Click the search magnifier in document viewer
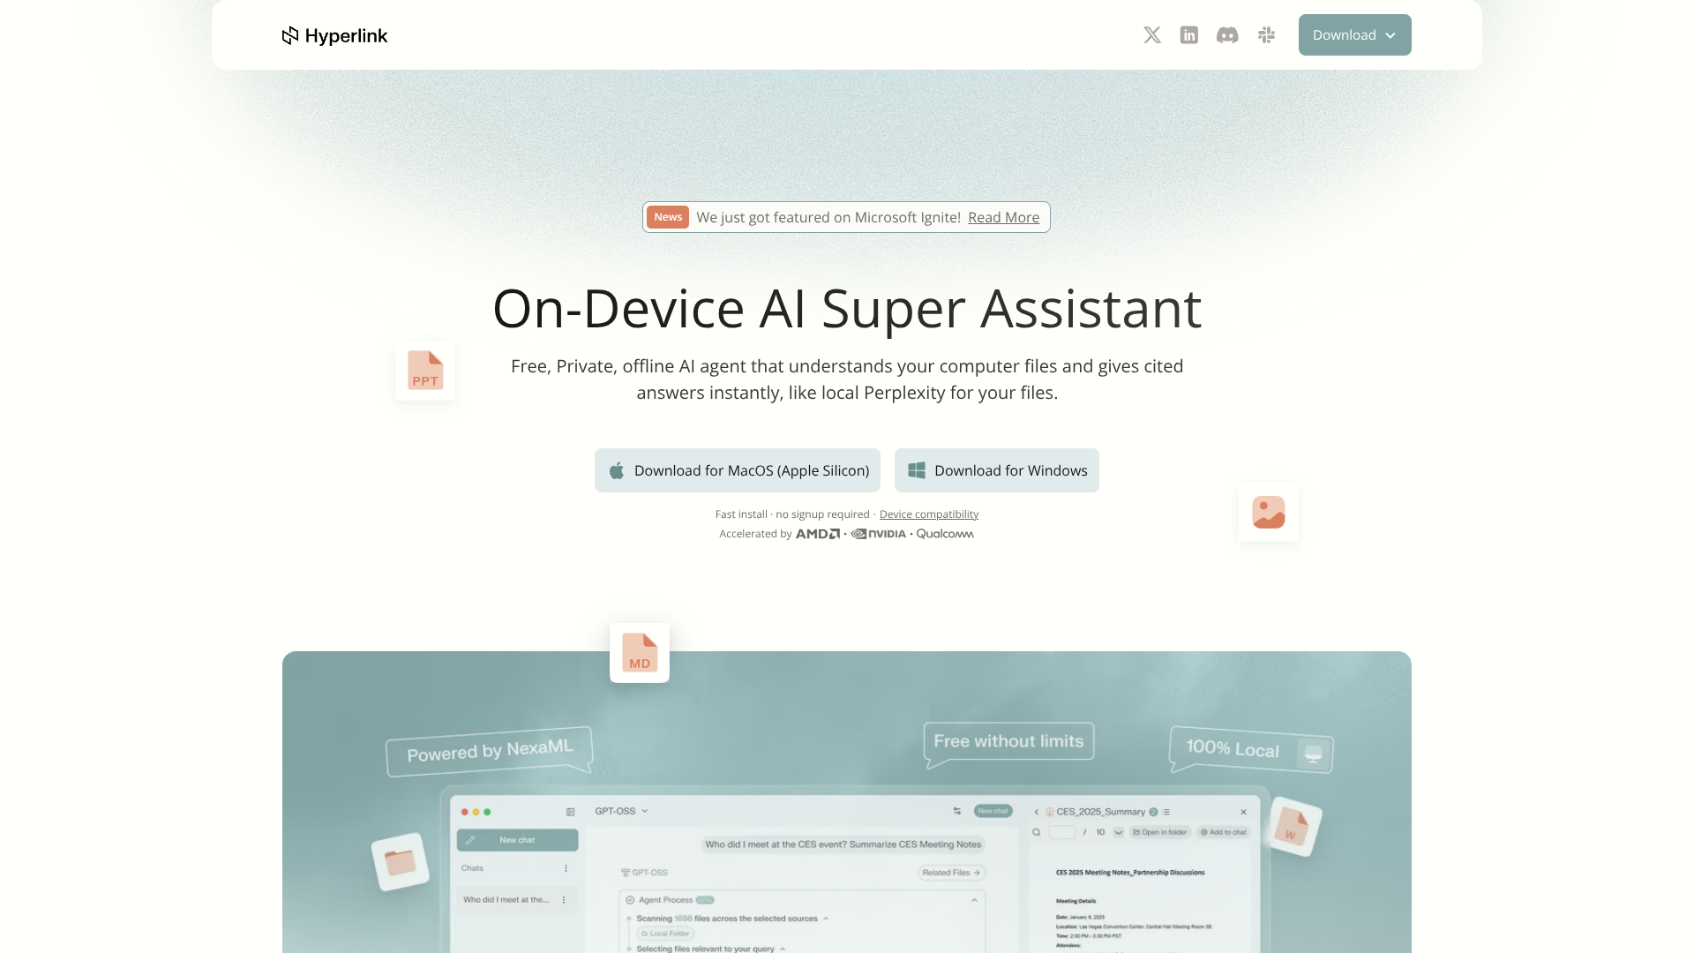This screenshot has width=1694, height=953. coord(1037,832)
